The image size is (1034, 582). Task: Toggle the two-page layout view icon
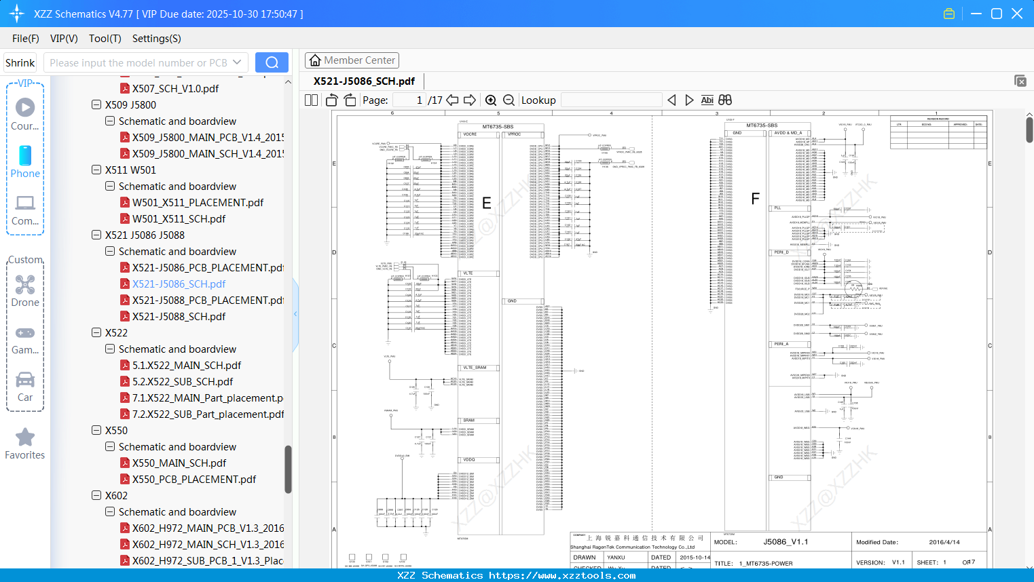click(312, 100)
